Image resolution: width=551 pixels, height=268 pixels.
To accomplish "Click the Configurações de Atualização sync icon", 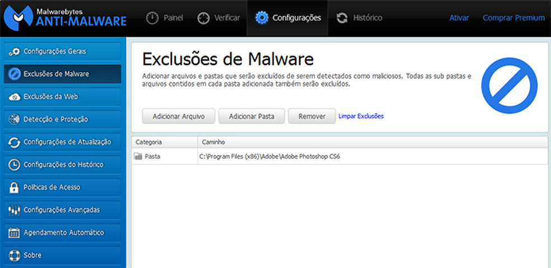I will [x=14, y=142].
